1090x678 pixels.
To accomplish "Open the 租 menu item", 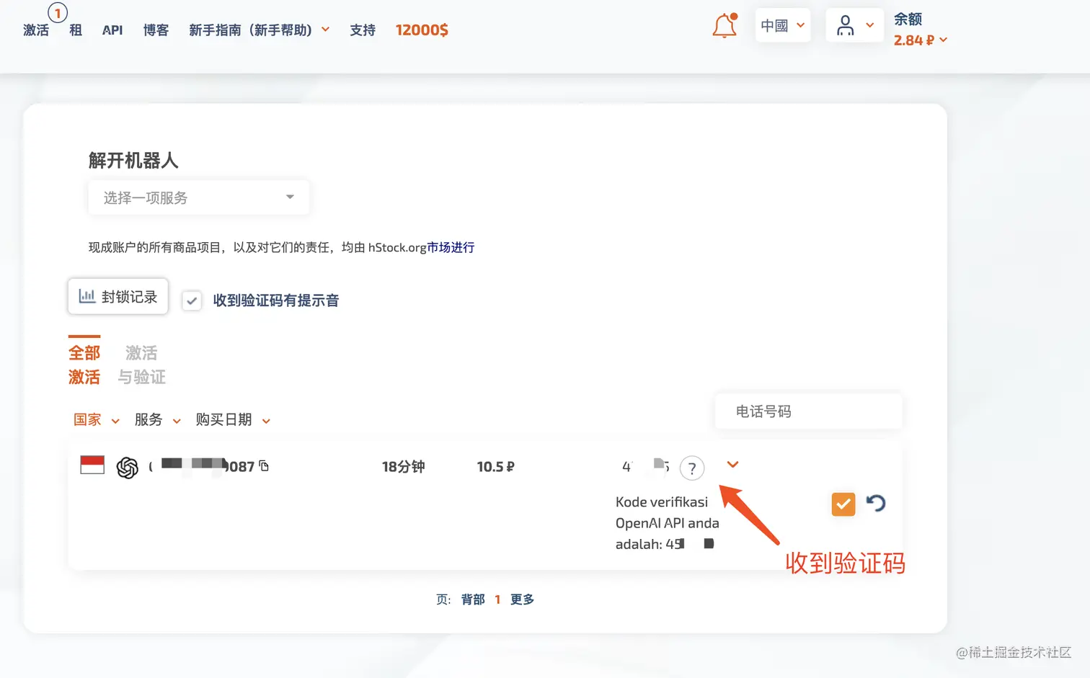I will [76, 30].
